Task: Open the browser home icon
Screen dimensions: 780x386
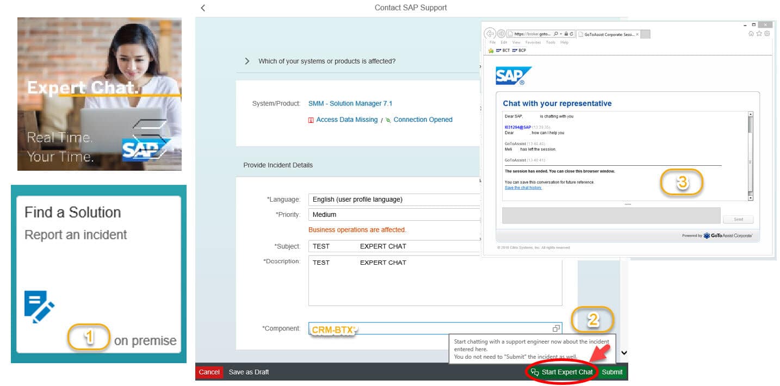Action: pyautogui.click(x=751, y=34)
